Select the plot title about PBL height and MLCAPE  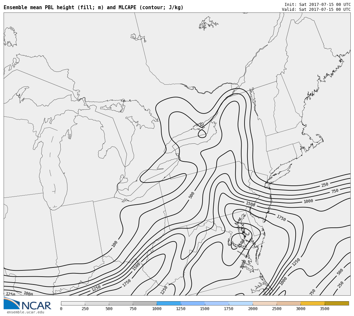[93, 8]
